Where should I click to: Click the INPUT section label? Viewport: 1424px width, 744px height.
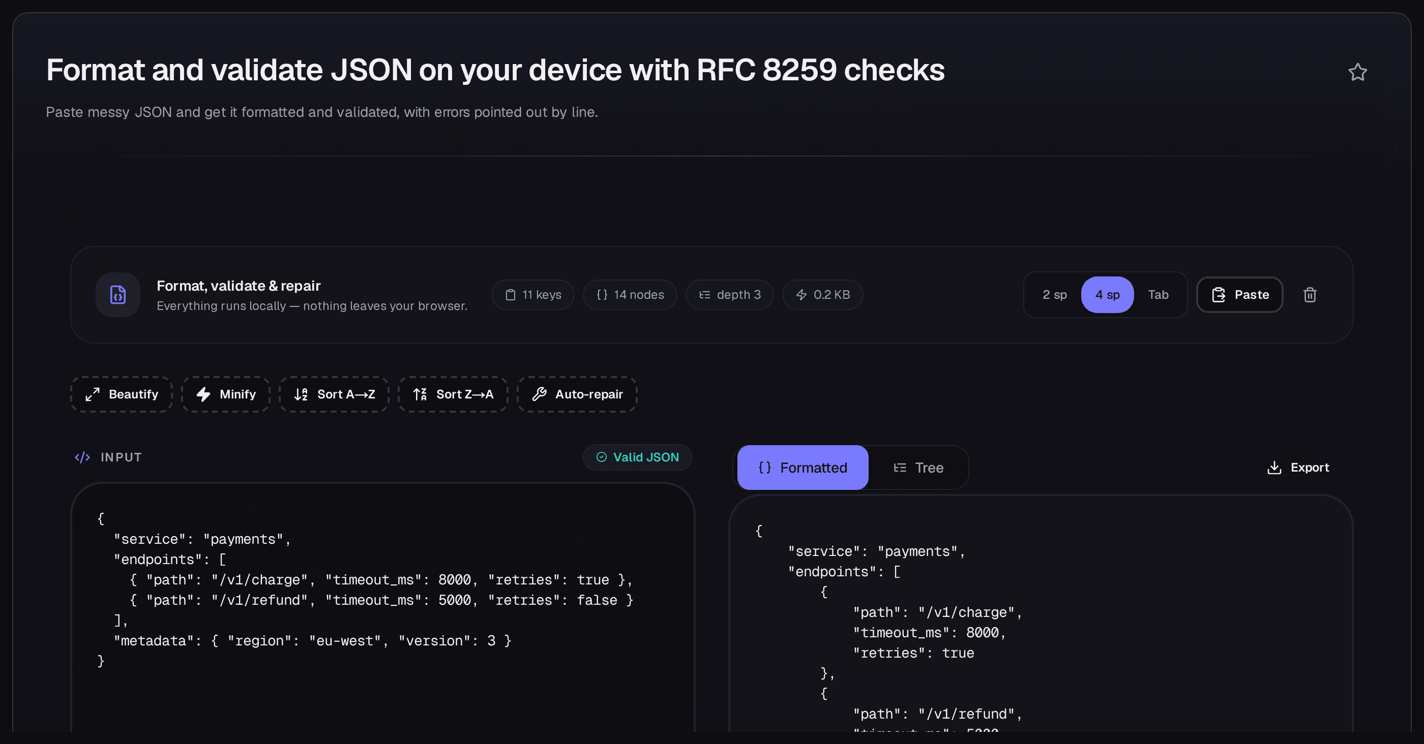pyautogui.click(x=121, y=457)
